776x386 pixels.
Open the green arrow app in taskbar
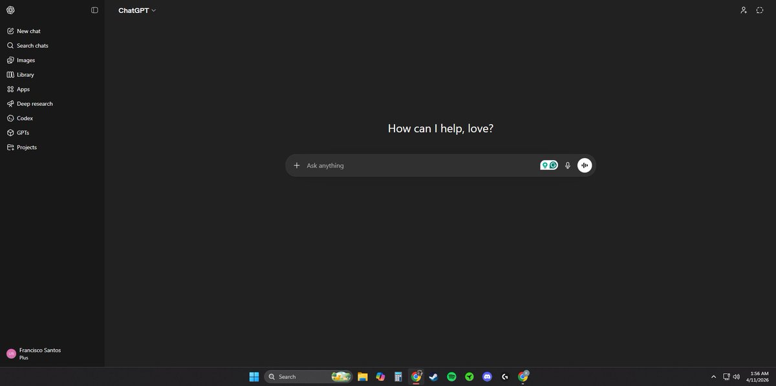[x=469, y=377]
